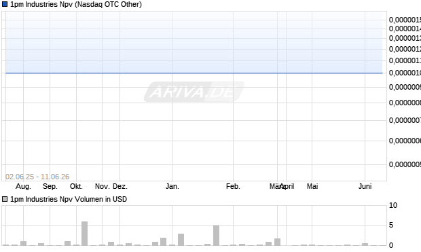Click the flat blue price line
Image resolution: width=421 pixels, height=252 pixels.
[194, 73]
